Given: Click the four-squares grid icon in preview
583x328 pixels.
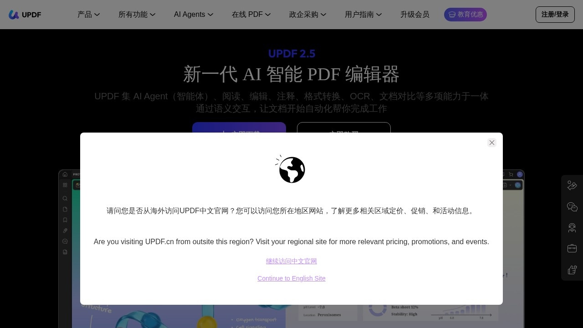Looking at the screenshot, I should 65,185.
